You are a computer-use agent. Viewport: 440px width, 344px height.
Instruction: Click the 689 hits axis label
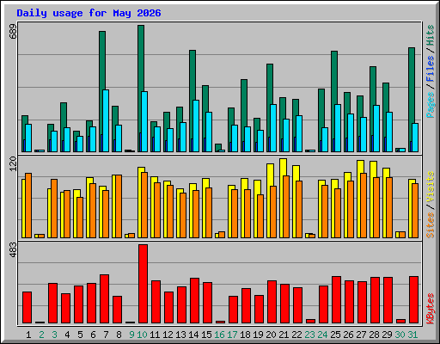click(x=13, y=32)
